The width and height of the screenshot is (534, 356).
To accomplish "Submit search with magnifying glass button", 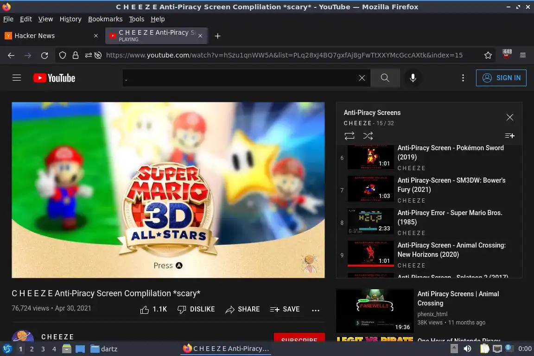I will click(385, 78).
